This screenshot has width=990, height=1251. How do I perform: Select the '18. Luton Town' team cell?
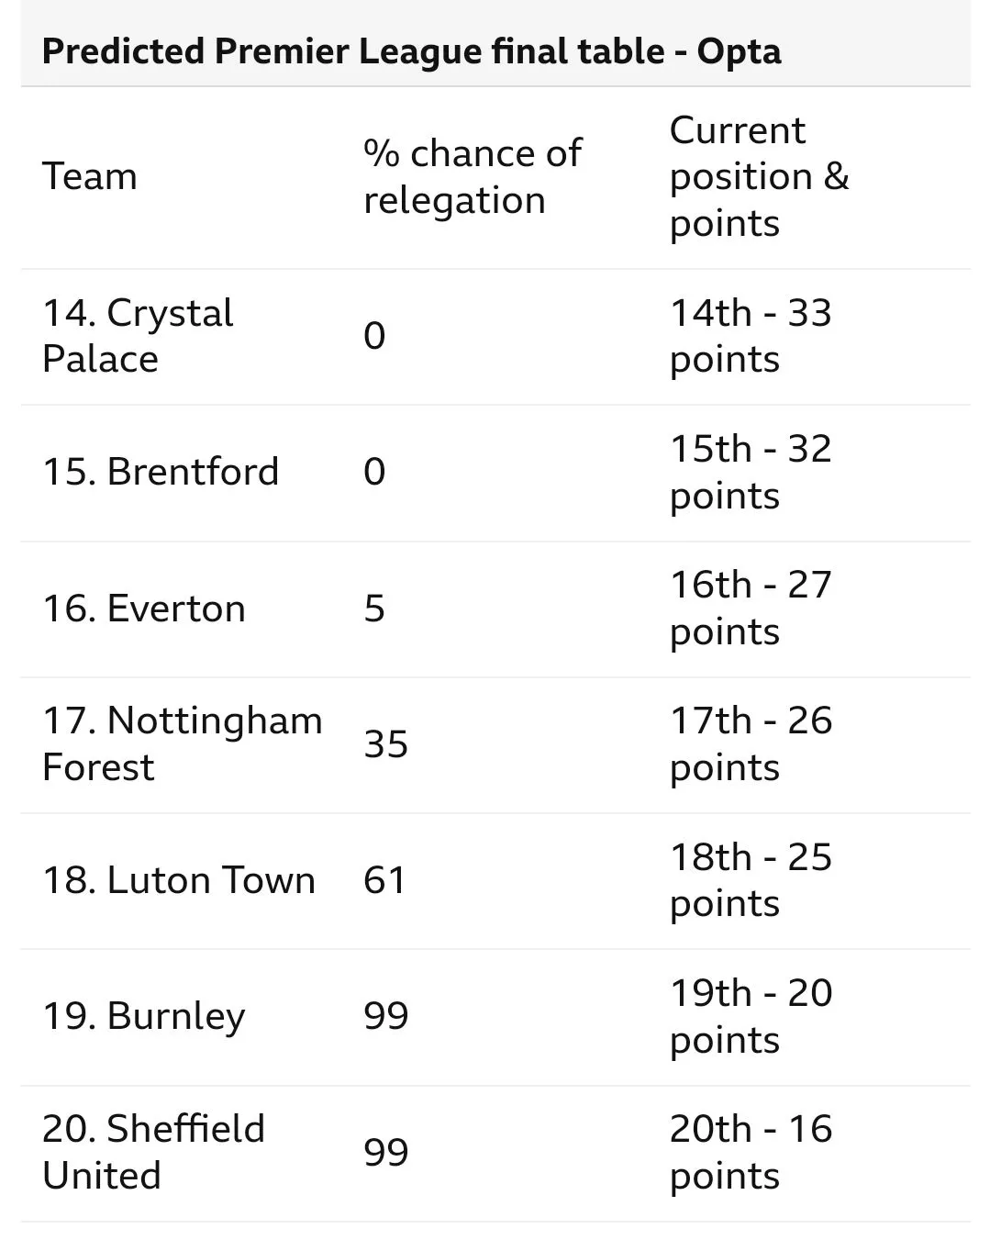179,880
